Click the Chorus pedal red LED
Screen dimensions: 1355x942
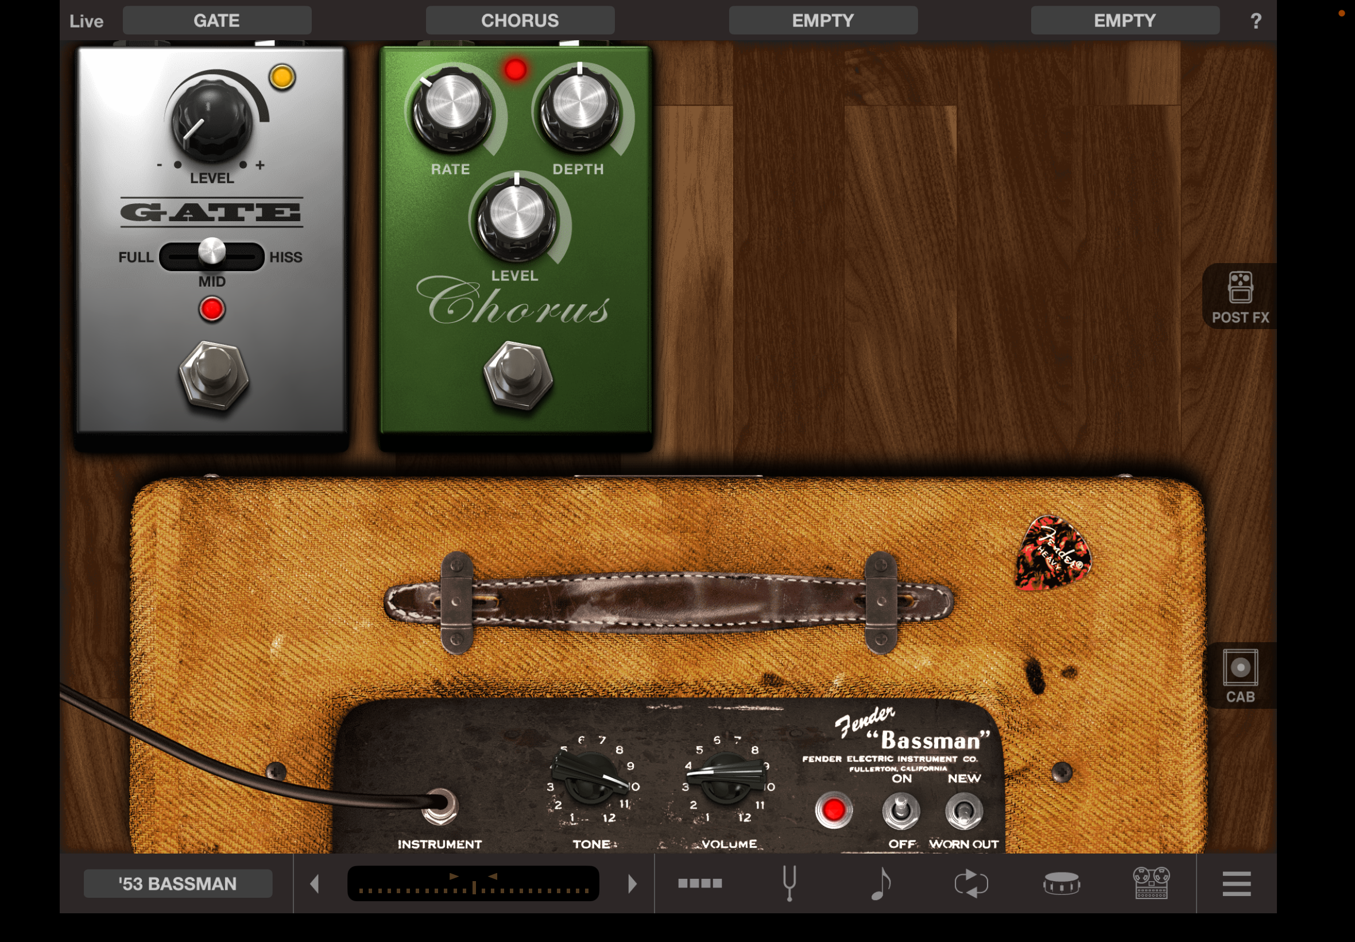pyautogui.click(x=515, y=70)
